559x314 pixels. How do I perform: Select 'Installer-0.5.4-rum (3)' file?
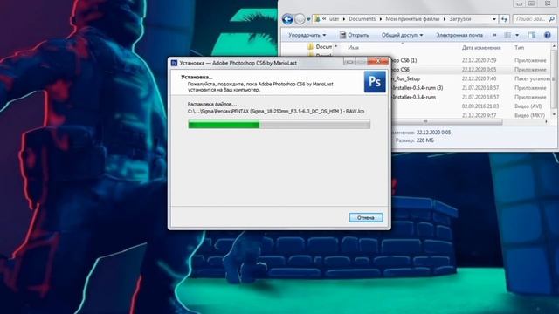(471, 88)
